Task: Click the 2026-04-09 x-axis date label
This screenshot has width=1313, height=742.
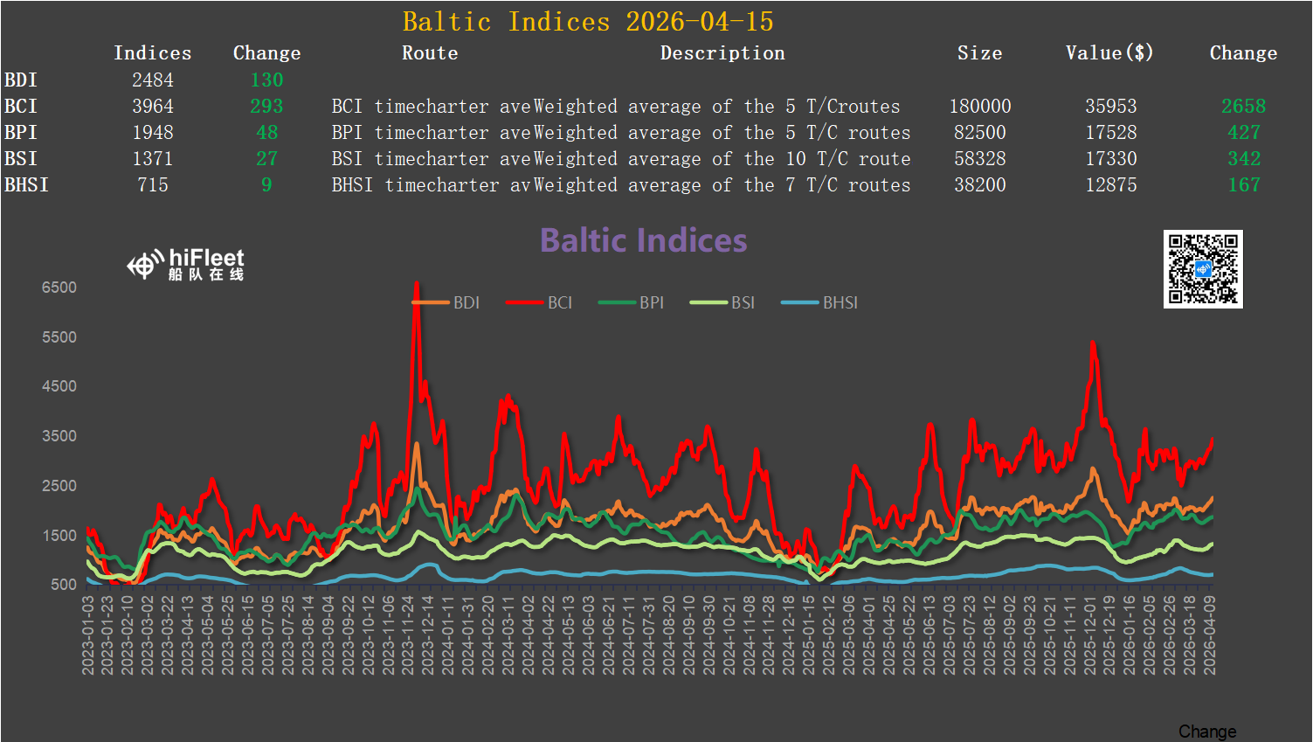Action: pos(1209,635)
